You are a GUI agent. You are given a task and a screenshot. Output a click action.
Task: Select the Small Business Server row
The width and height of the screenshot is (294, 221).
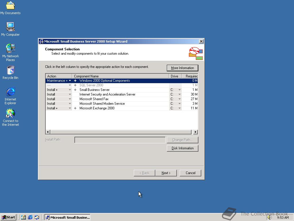coord(122,90)
